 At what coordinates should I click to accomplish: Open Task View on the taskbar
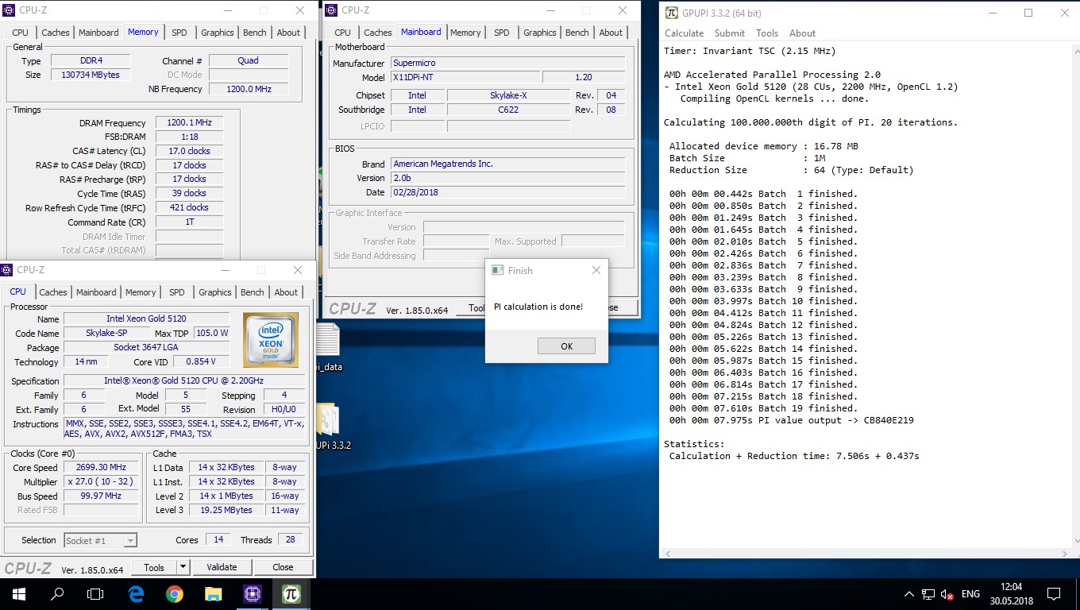[x=95, y=593]
